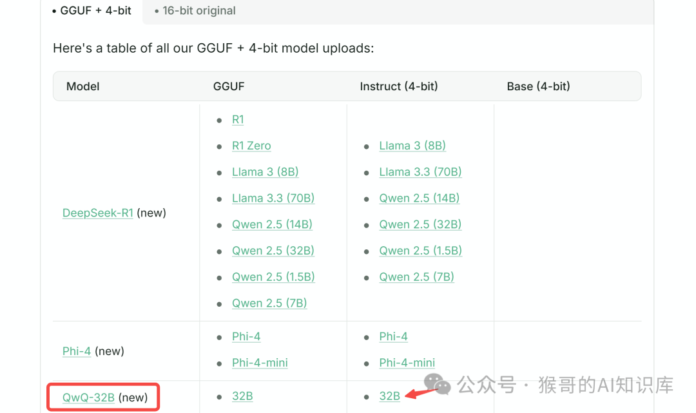Open Qwen 2.5 (7B) in the GGUF column

click(x=269, y=303)
